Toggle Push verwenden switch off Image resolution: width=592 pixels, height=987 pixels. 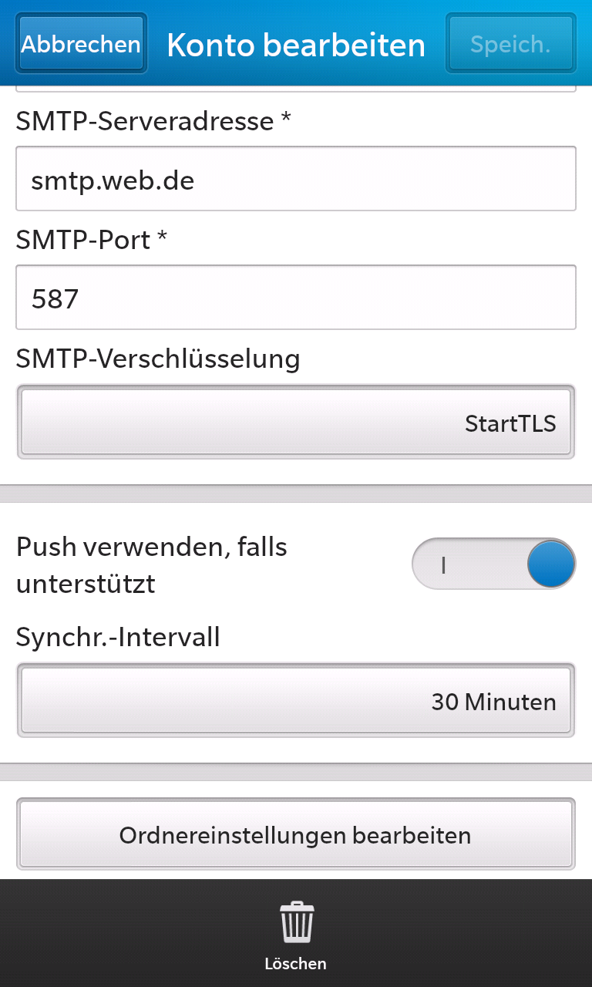coord(494,564)
